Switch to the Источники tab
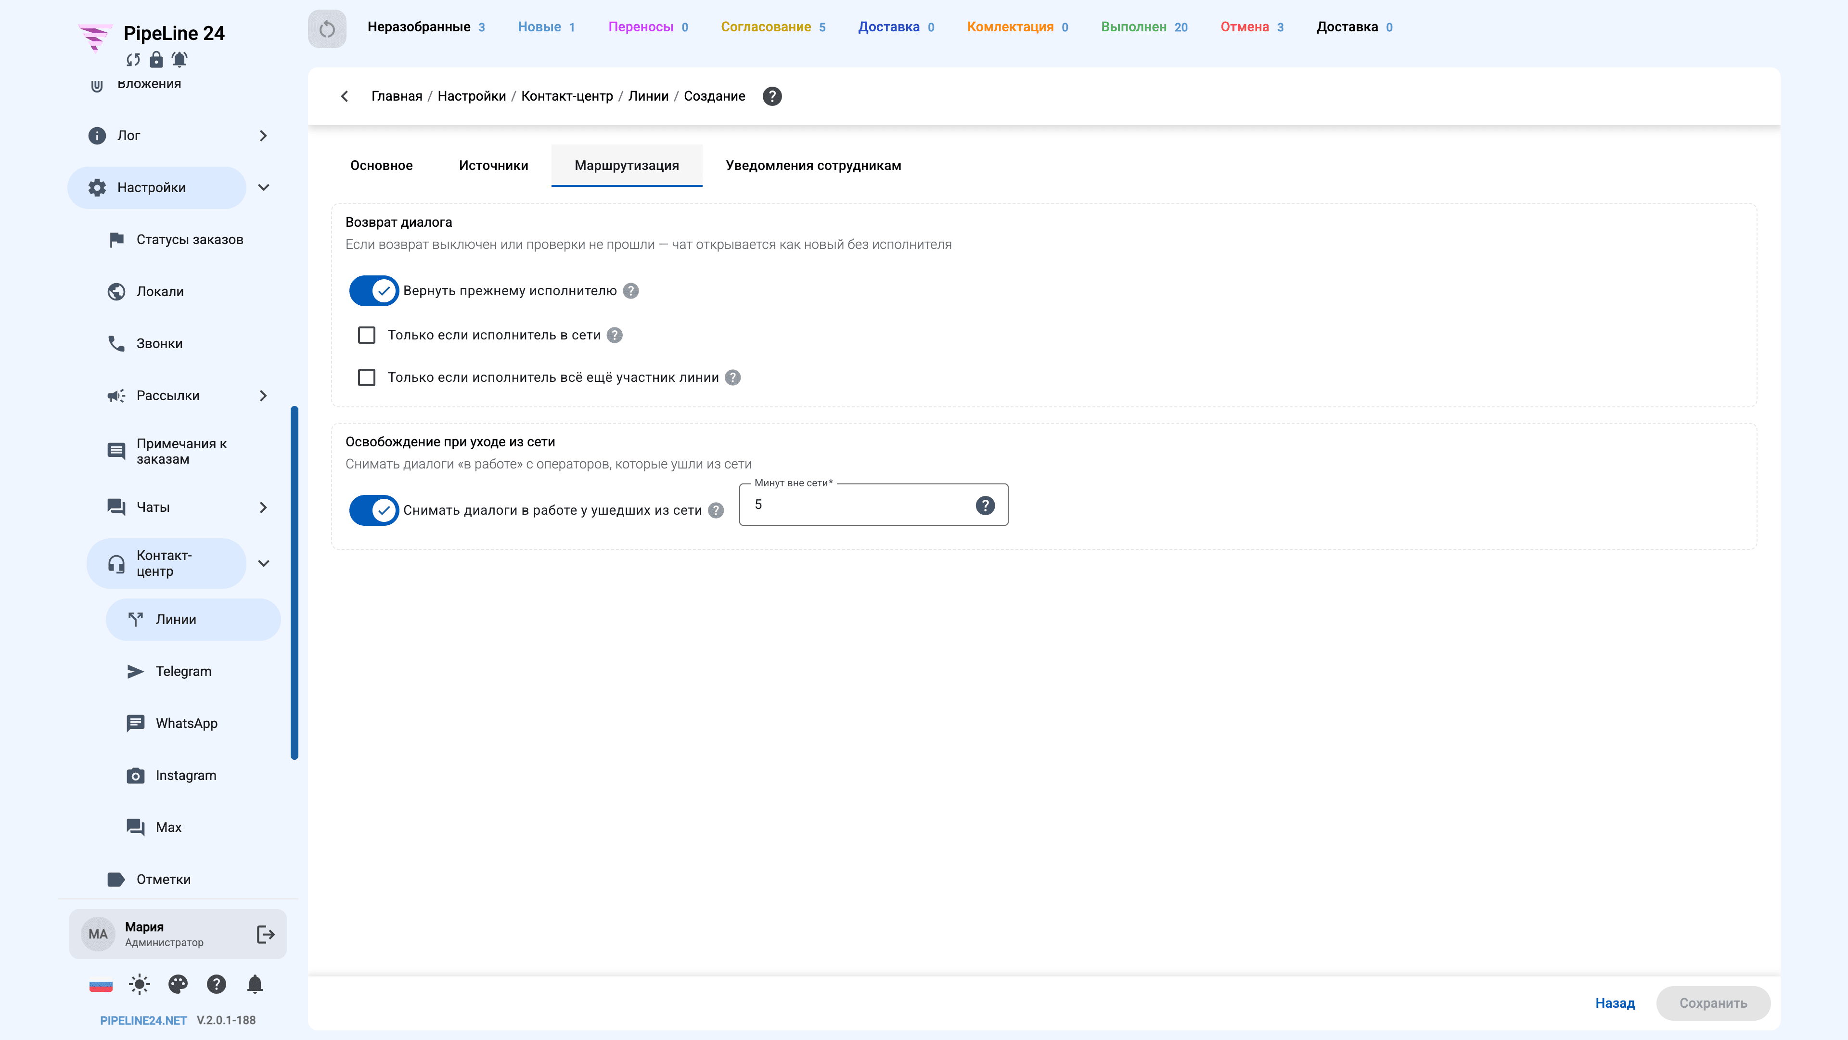The width and height of the screenshot is (1848, 1040). click(x=494, y=165)
